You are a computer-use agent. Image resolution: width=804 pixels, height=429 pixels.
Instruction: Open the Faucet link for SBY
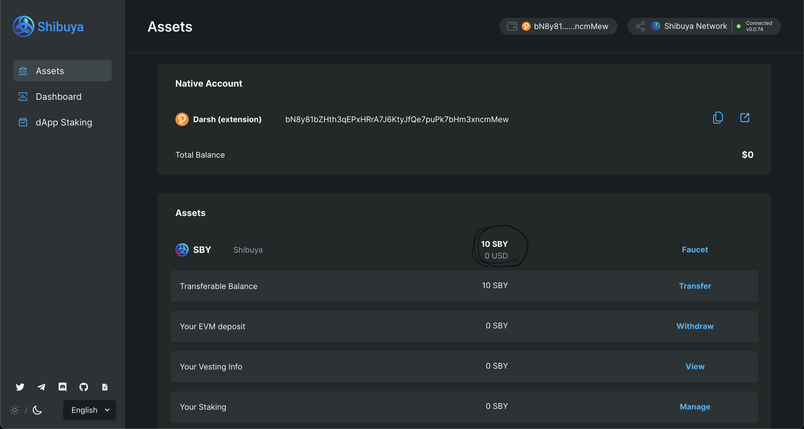695,250
